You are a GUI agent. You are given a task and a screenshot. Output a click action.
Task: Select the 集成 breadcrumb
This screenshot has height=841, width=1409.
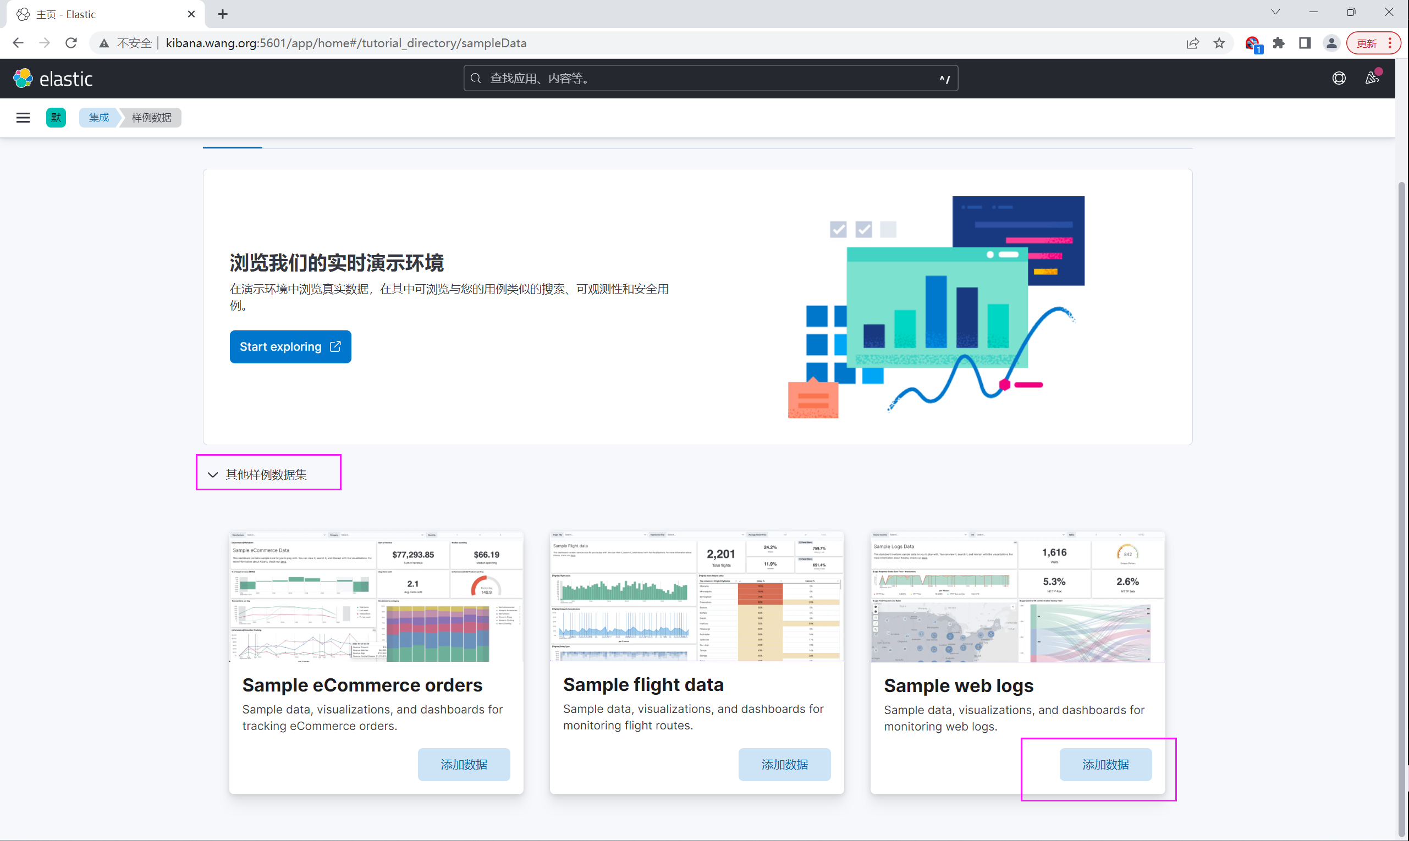[98, 118]
